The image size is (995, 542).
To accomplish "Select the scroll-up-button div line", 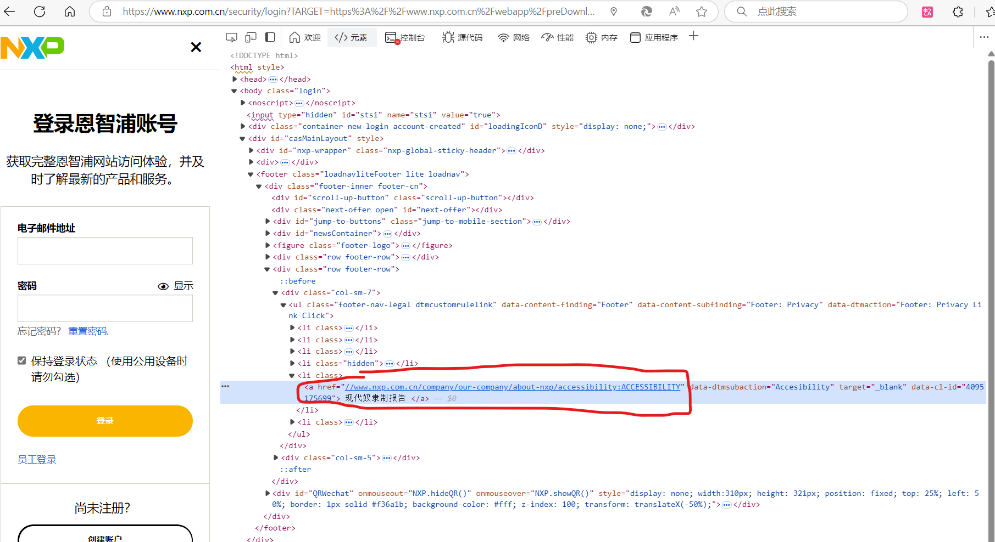I will (403, 197).
